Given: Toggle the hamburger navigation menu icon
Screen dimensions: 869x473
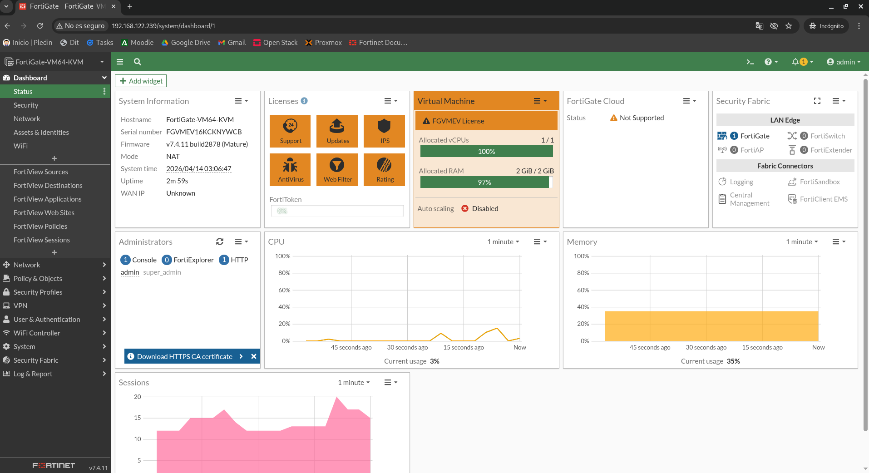Looking at the screenshot, I should tap(120, 62).
